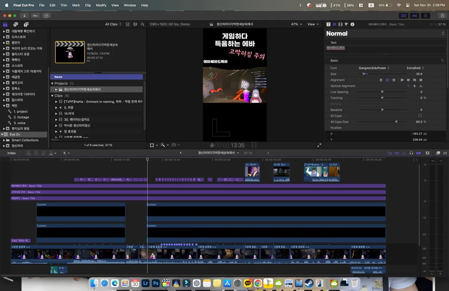Screen dimensions: 449x291
Task: Click the Size slider in the inspector
Action: point(382,74)
